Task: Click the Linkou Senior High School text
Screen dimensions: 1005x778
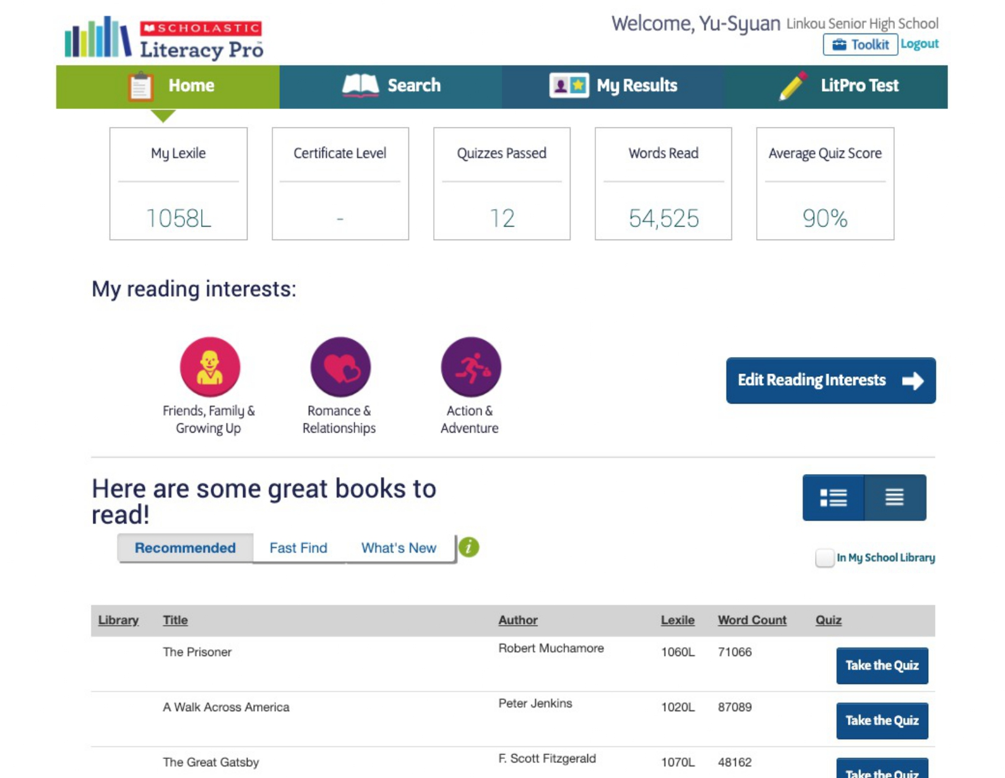Action: coord(862,24)
